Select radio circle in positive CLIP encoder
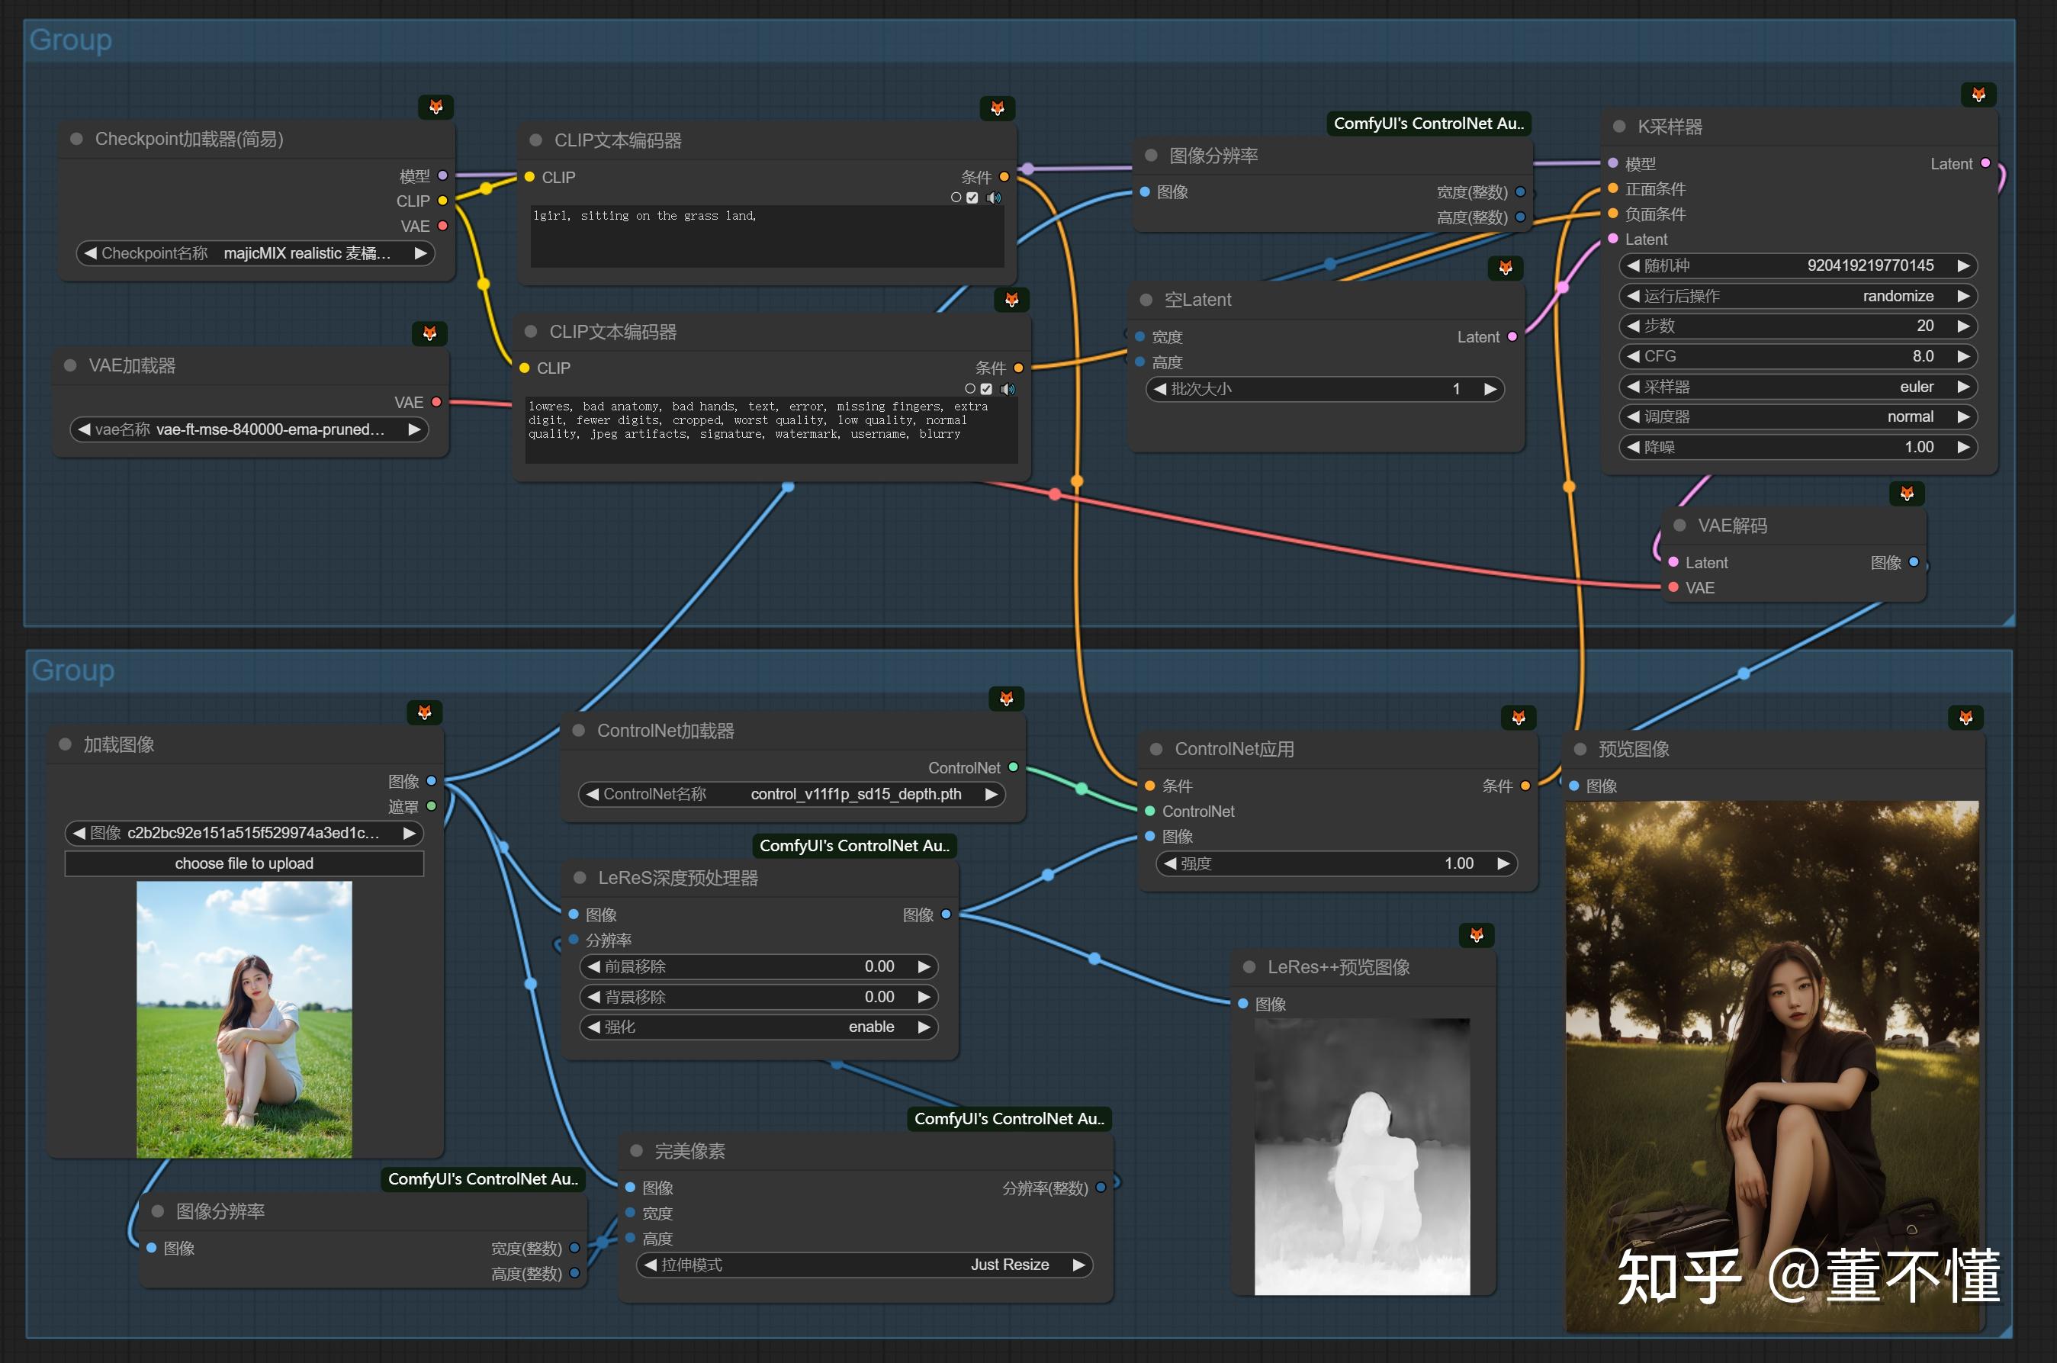This screenshot has height=1363, width=2057. 956,198
